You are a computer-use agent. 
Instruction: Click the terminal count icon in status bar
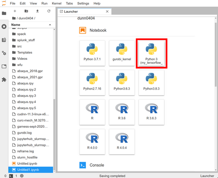(11, 176)
